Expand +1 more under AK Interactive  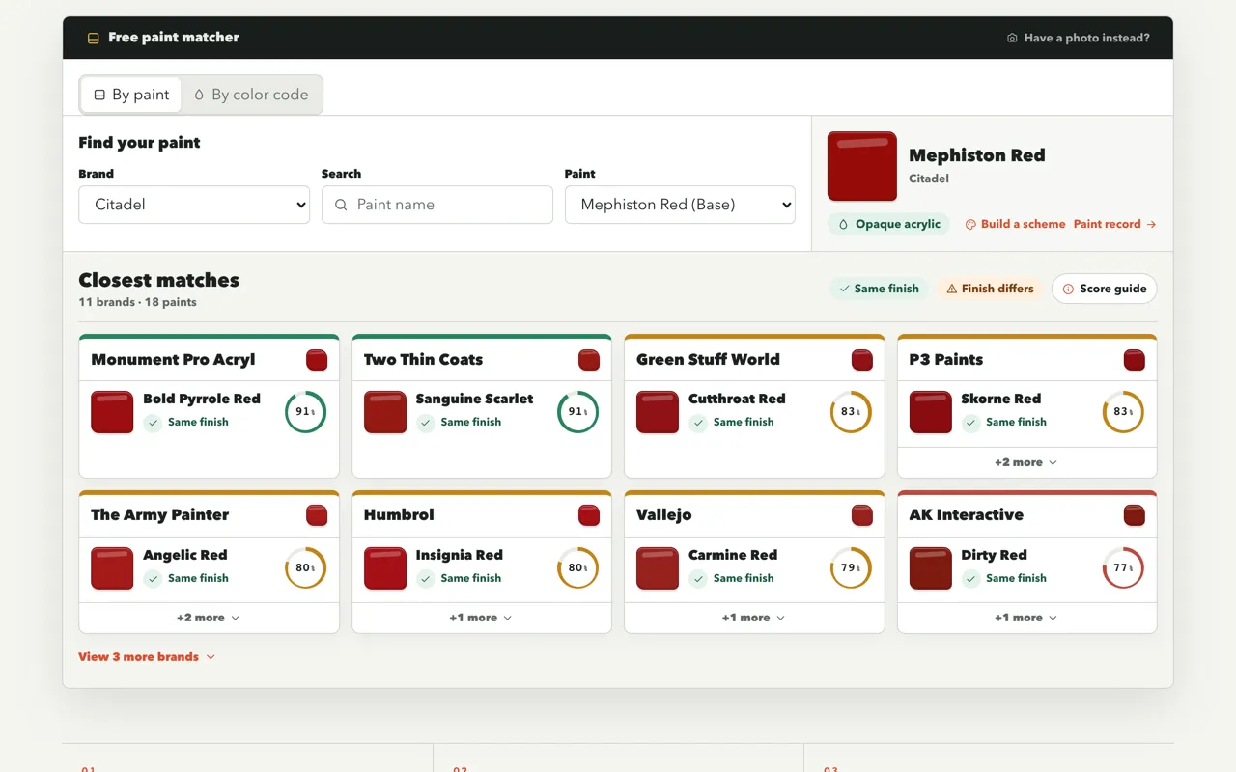click(x=1026, y=618)
